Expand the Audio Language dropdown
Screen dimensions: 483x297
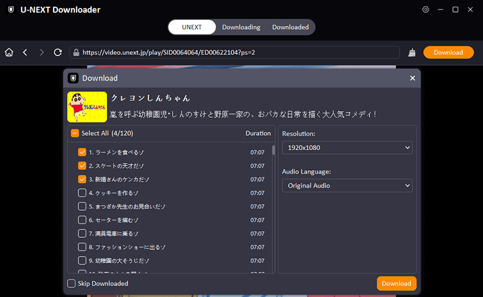347,185
